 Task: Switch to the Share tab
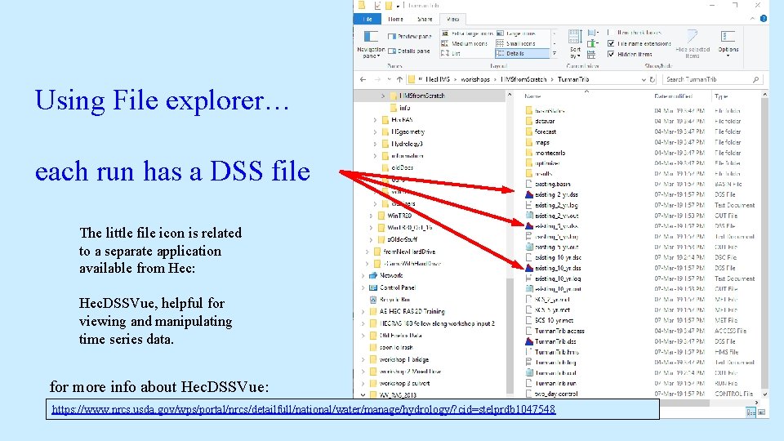425,19
